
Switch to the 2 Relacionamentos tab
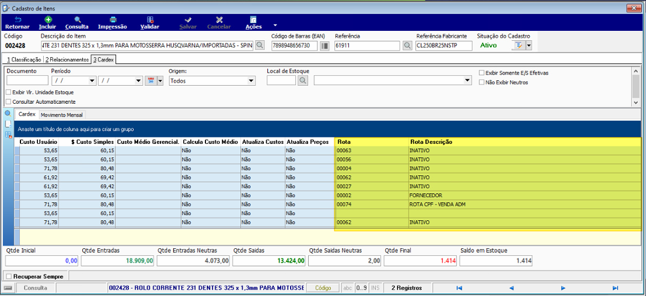pos(67,60)
